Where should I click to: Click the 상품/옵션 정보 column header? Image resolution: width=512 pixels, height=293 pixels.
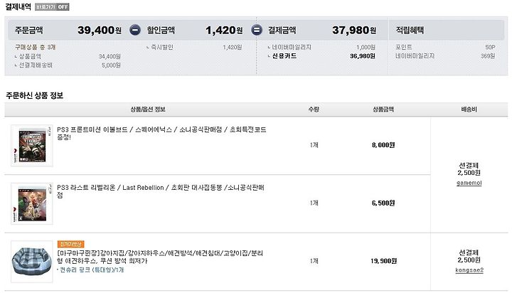click(x=148, y=110)
